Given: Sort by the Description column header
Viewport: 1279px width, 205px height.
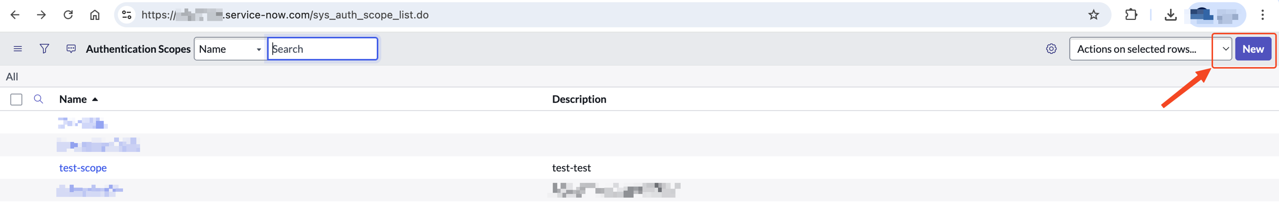Looking at the screenshot, I should coord(579,99).
